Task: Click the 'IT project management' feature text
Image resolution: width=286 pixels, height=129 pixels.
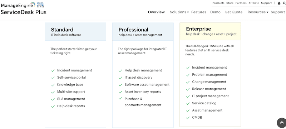Action: click(x=210, y=96)
